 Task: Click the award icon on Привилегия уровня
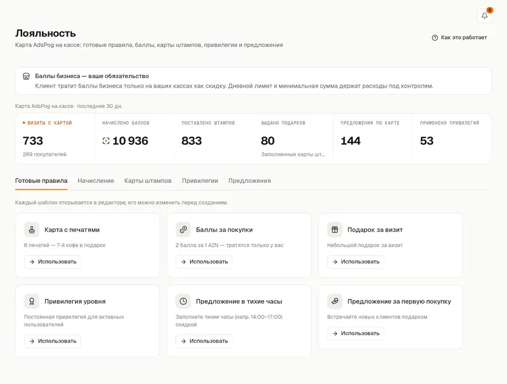pos(32,301)
